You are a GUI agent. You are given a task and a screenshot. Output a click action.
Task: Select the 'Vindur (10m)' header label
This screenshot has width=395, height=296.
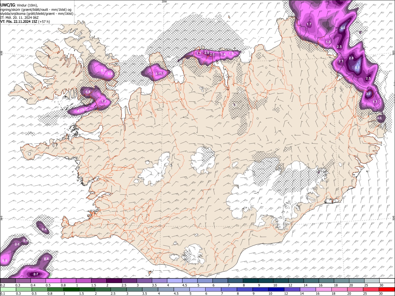click(x=27, y=5)
